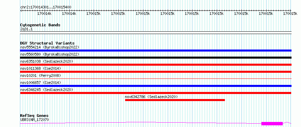Click the UBR3|NM_172070 gene label
This screenshot has height=127, width=301.
(x=34, y=120)
